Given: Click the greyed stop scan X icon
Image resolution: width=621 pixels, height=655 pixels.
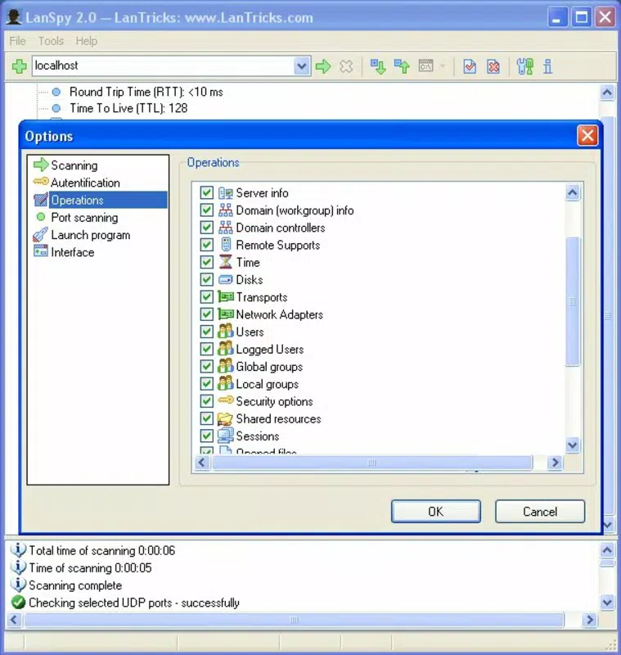Looking at the screenshot, I should (x=346, y=66).
